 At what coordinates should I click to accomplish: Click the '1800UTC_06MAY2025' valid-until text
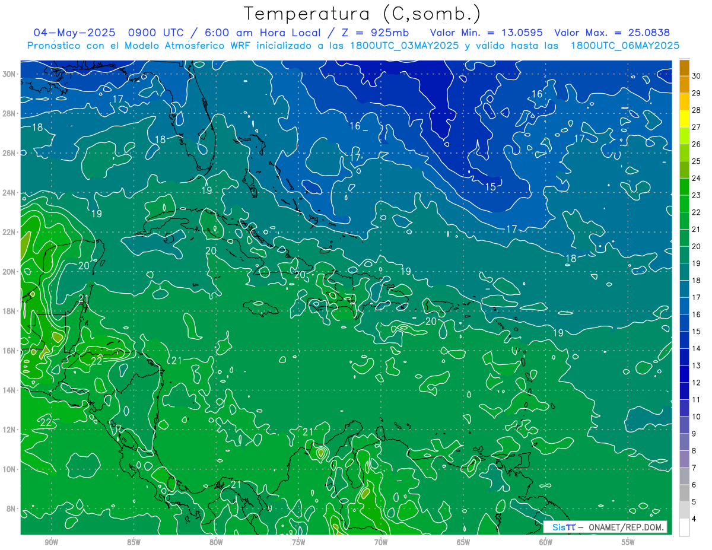click(x=625, y=45)
